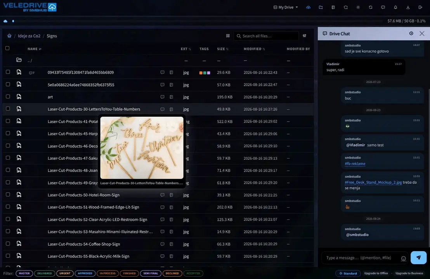
Task: Open the Ideje za Co2 breadcrumb folder
Action: (29, 36)
